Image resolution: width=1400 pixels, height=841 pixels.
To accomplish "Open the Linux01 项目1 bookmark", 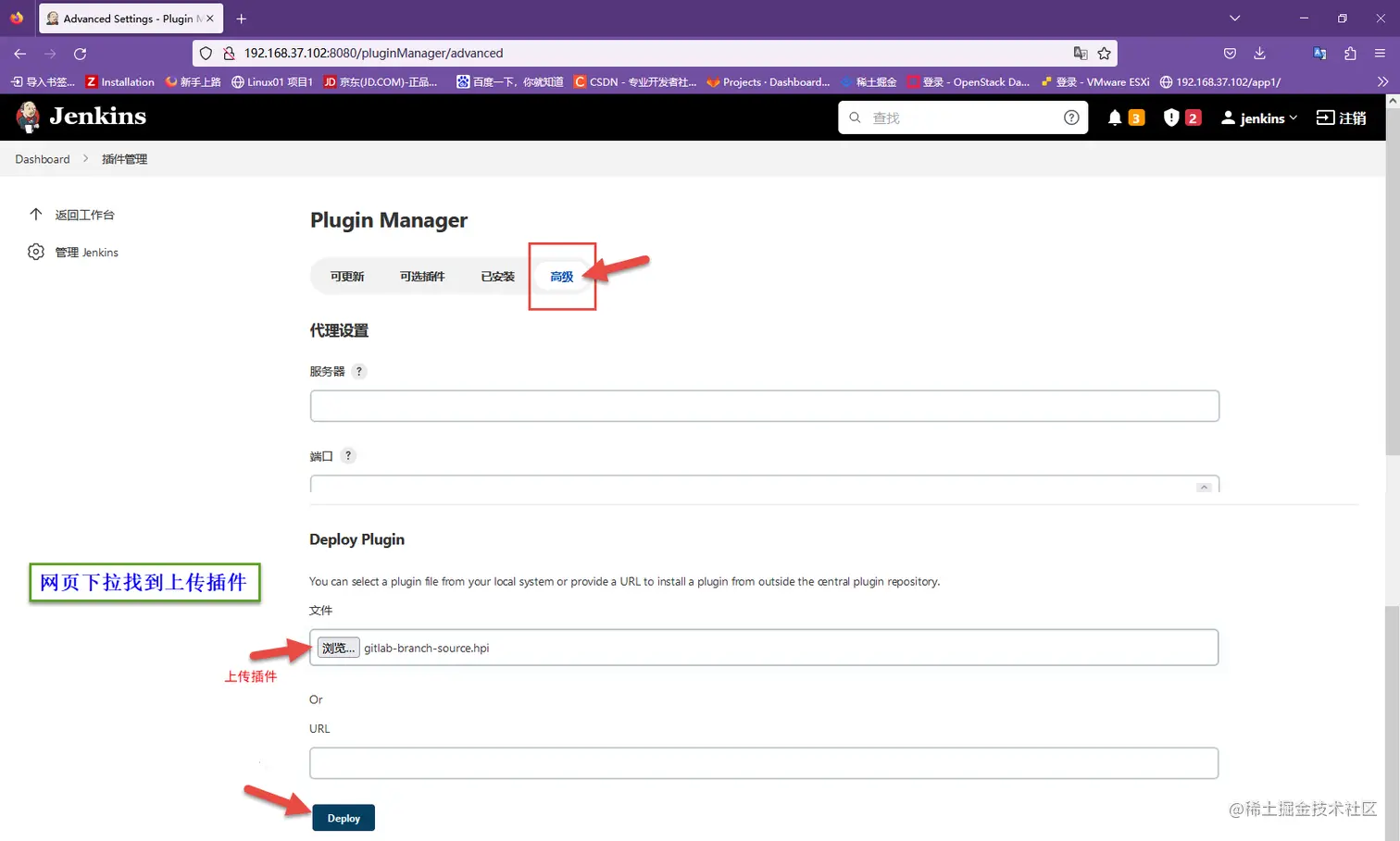I will coord(272,81).
